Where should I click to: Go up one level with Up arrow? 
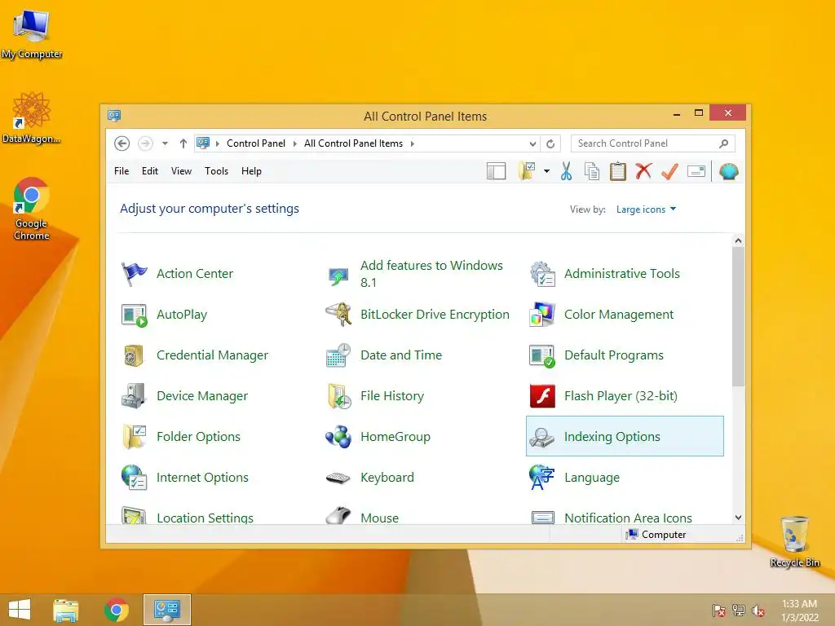(183, 143)
